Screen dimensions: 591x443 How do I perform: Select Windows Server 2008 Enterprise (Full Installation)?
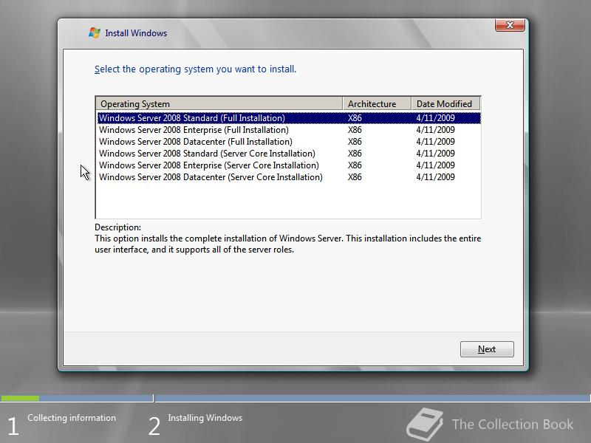(289, 130)
